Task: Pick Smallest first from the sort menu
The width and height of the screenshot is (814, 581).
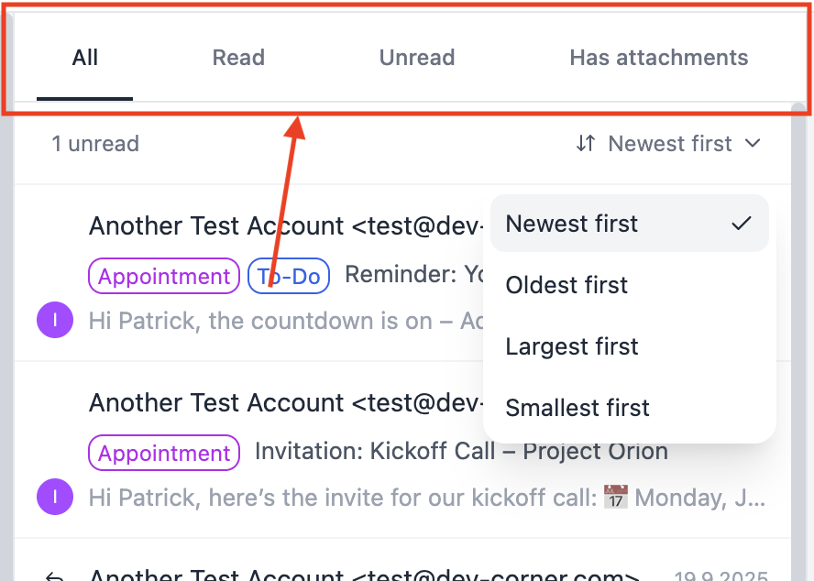Action: [577, 408]
